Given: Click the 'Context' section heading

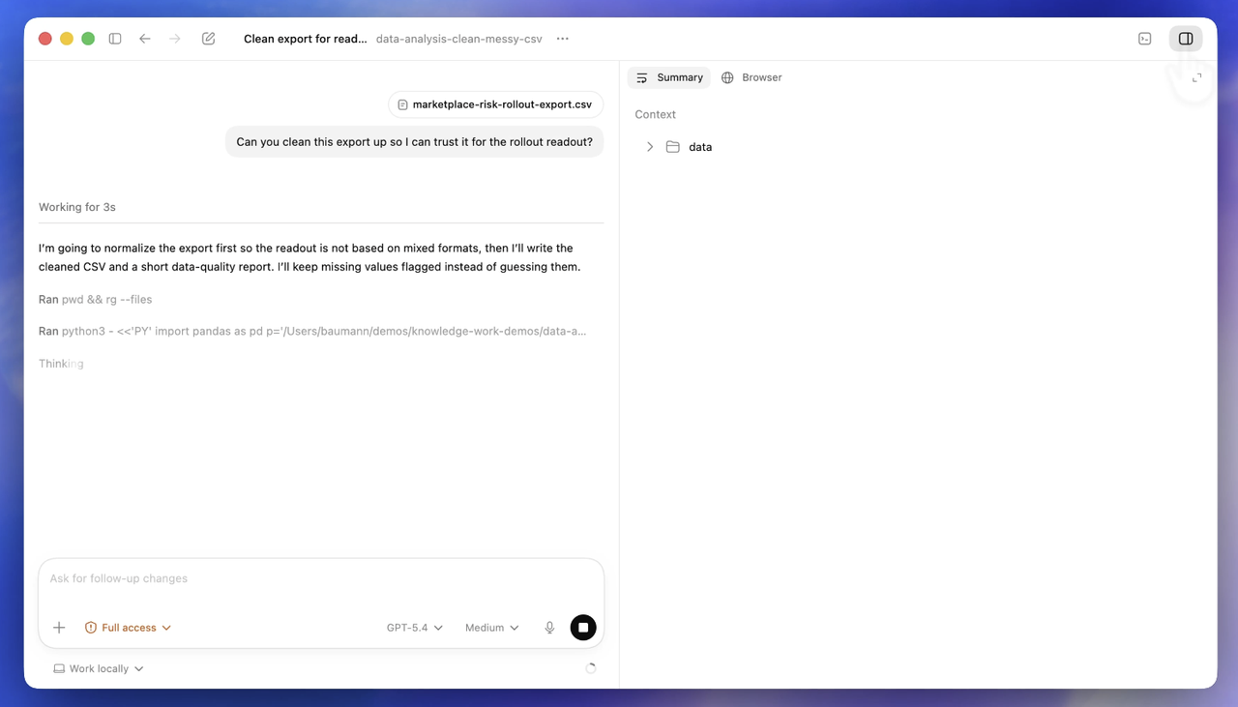Looking at the screenshot, I should [656, 114].
